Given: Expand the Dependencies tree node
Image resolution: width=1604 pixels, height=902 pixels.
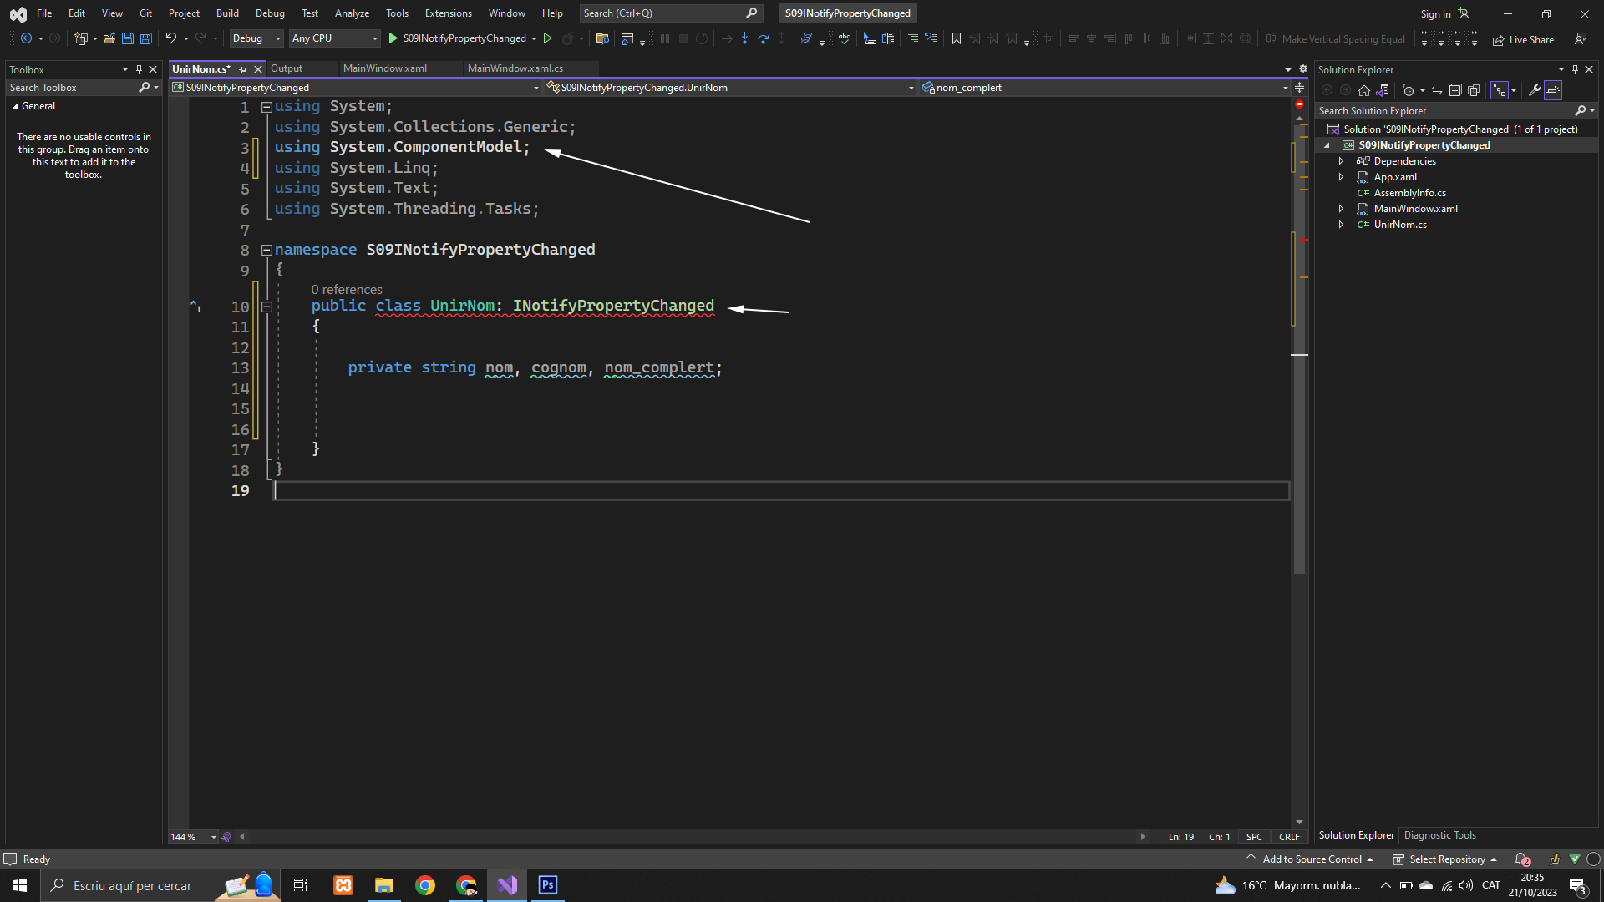Looking at the screenshot, I should click(1341, 161).
